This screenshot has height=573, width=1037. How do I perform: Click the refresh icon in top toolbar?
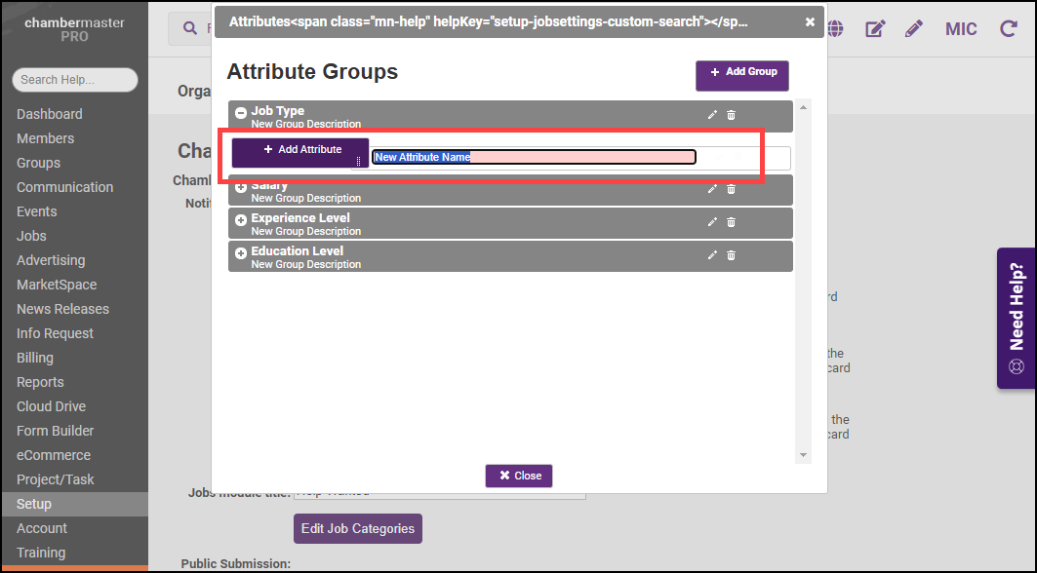[x=1009, y=29]
